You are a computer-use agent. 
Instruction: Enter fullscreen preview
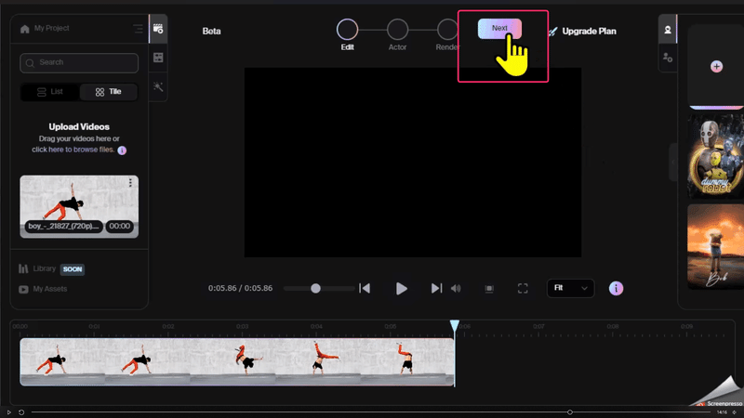click(523, 288)
